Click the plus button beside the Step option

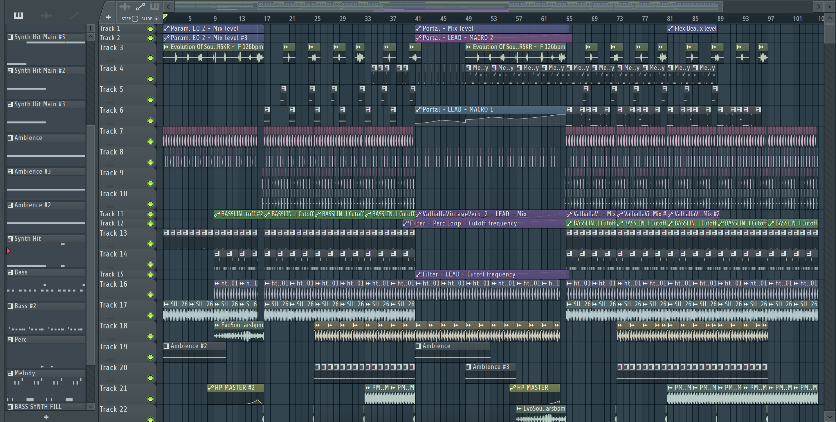[108, 17]
